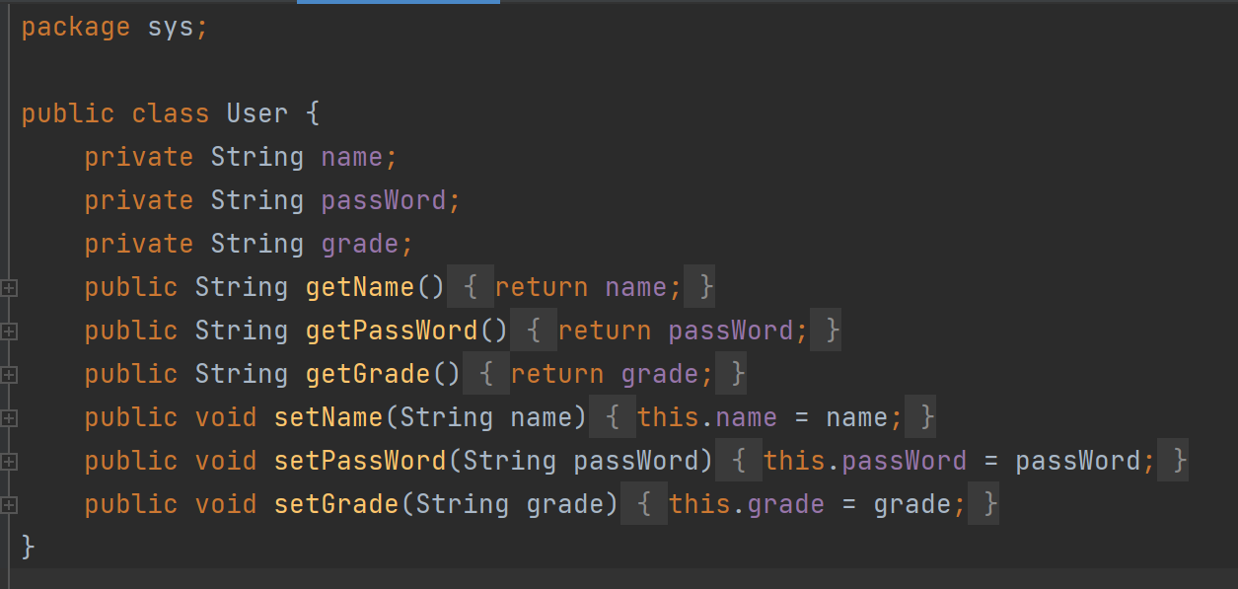Click the private field 'grade' declaration name
The height and width of the screenshot is (589, 1238).
pos(360,244)
